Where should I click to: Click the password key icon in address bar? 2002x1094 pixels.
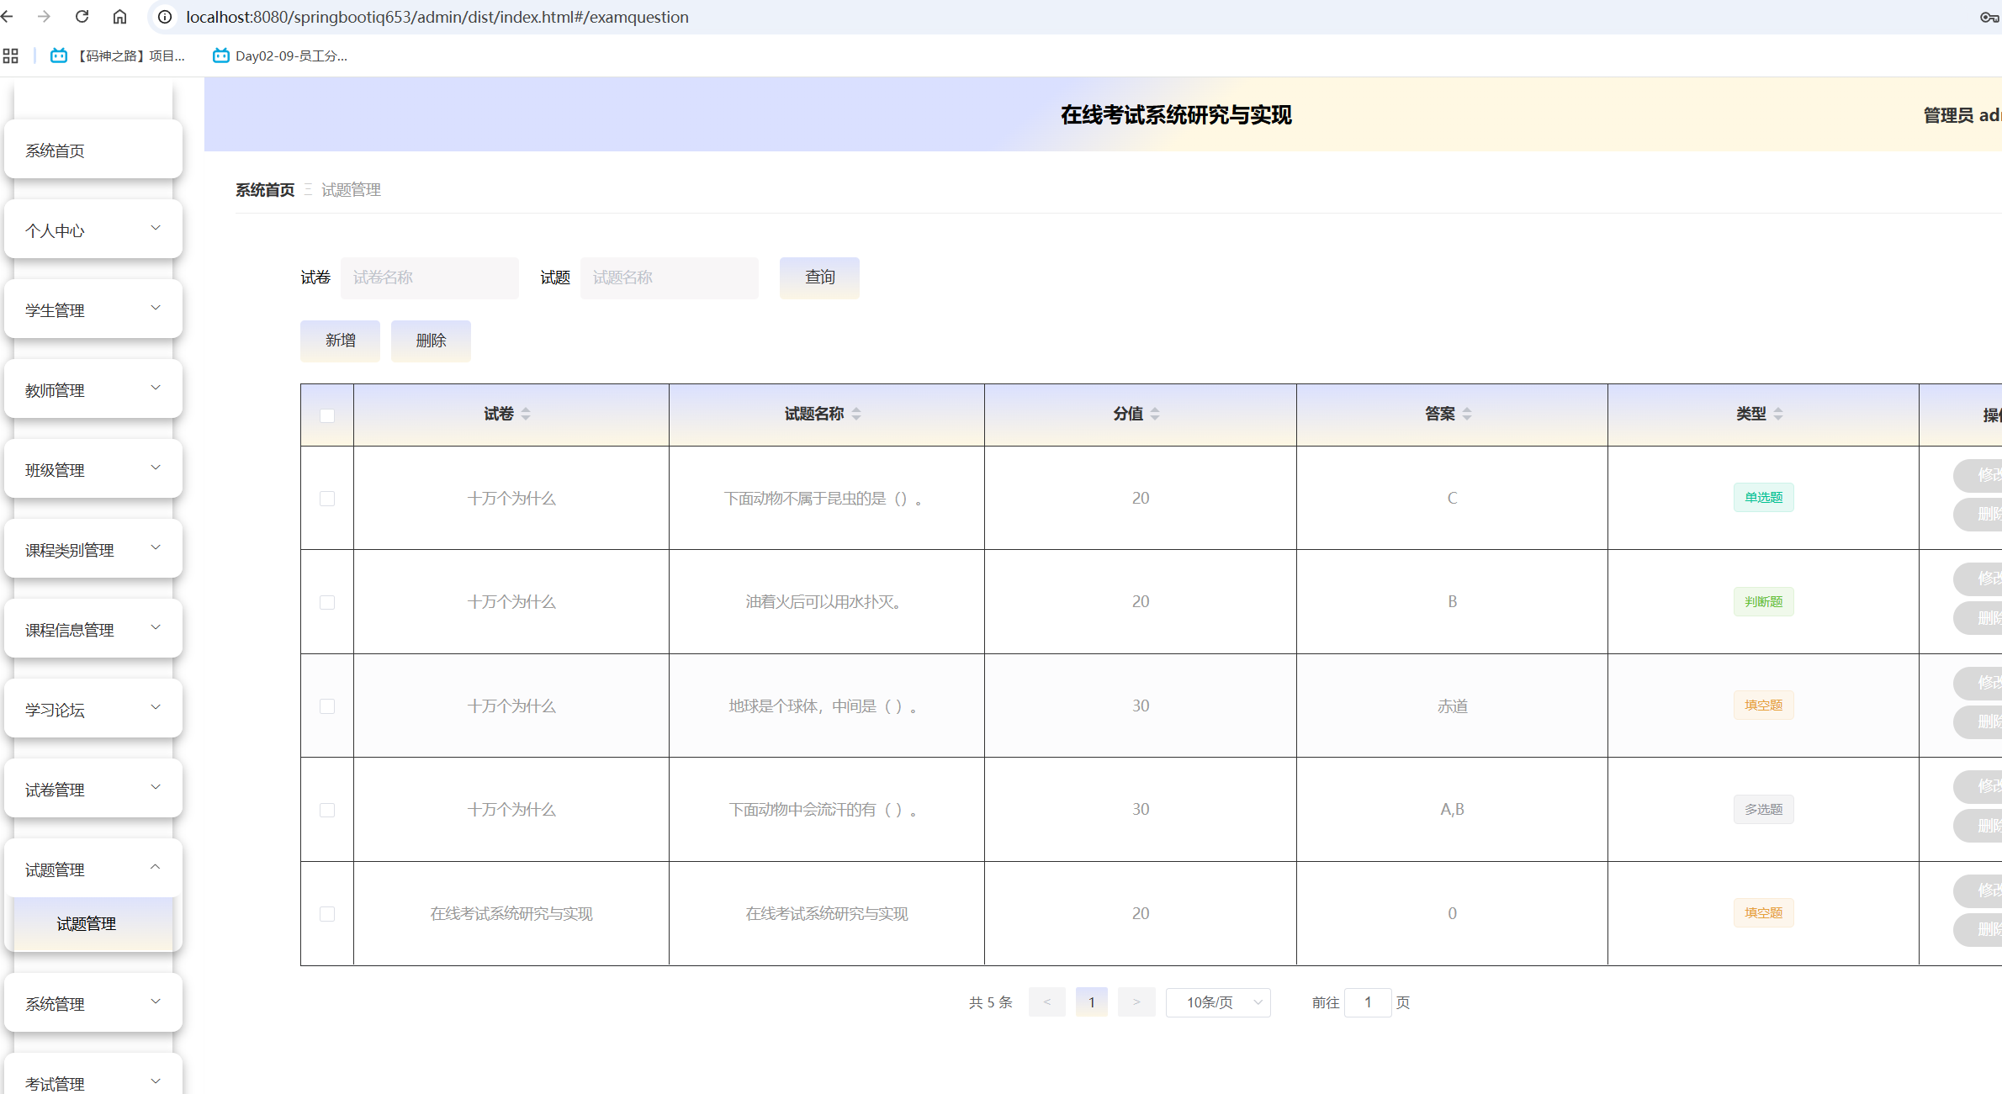pos(1989,17)
